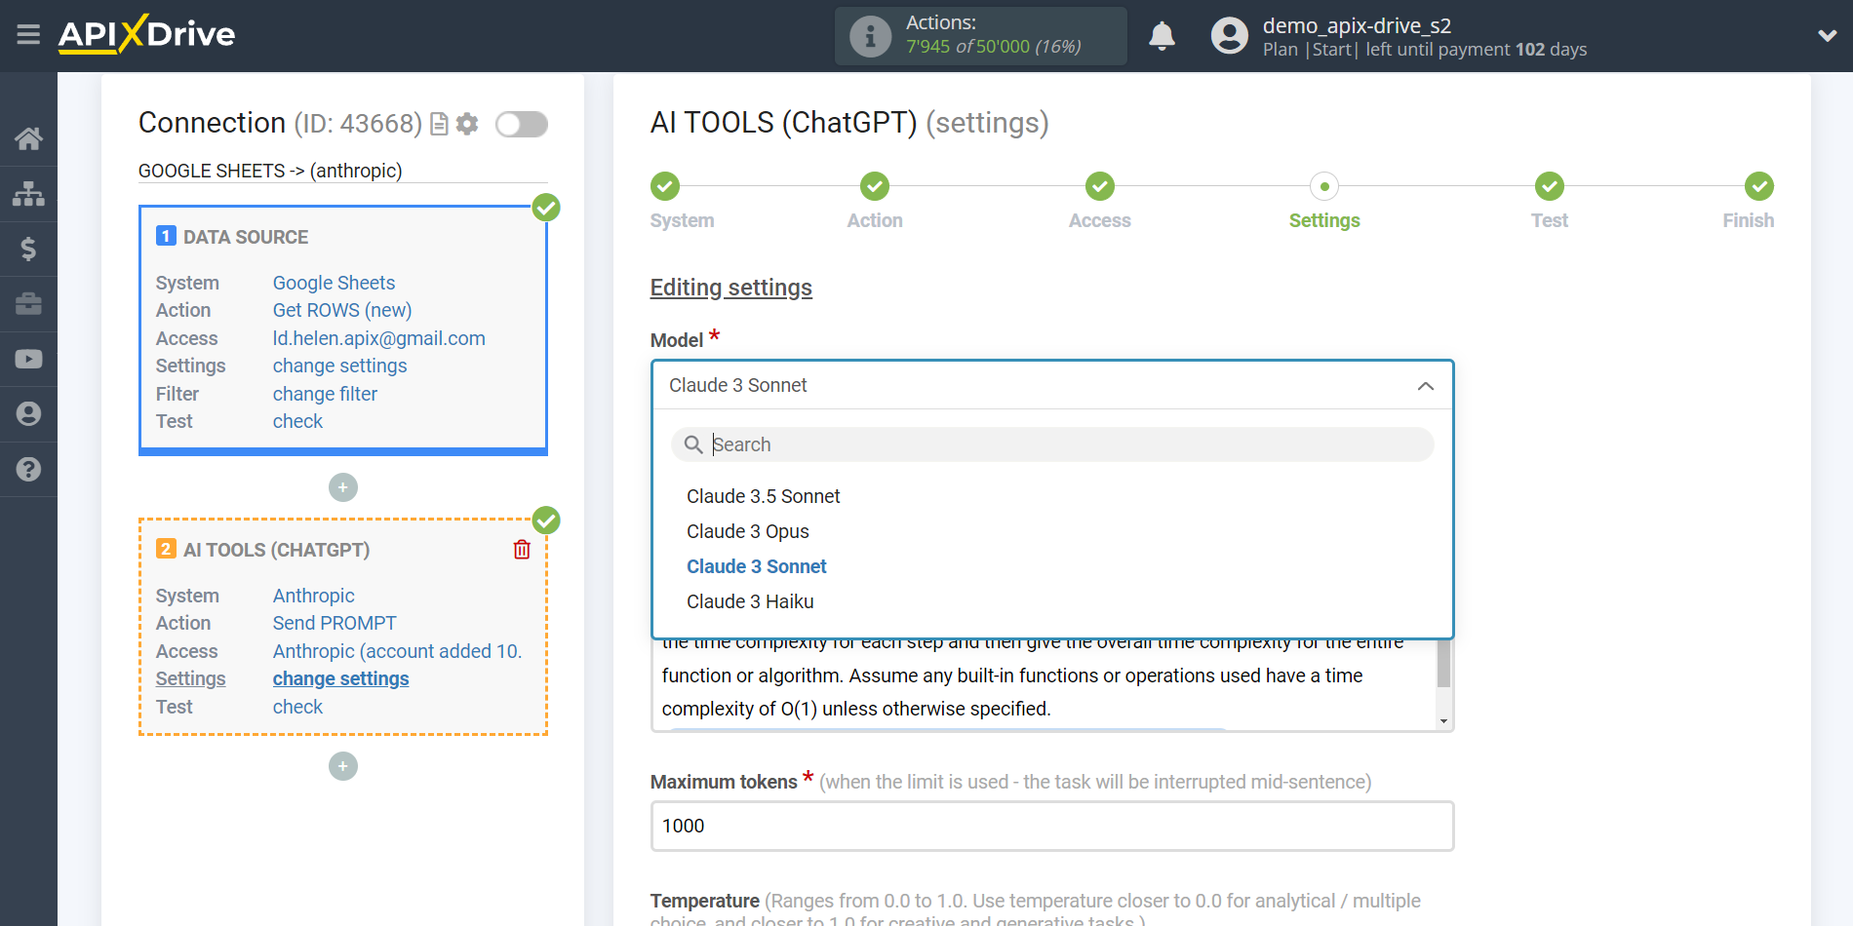Image resolution: width=1853 pixels, height=926 pixels.
Task: Click Get ROWS (new) action link
Action: pos(342,310)
